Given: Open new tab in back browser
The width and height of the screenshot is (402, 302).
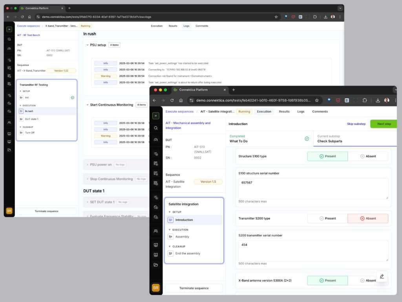Looking at the screenshot, I should click(69, 8).
